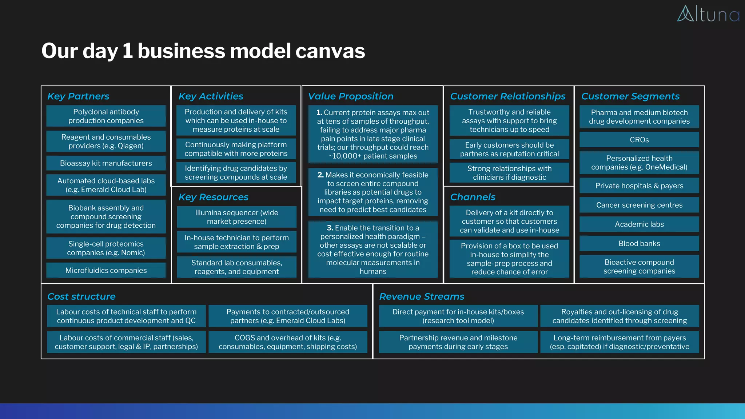745x419 pixels.
Task: Select 'Standard lab consumables, reagents, and equipment'
Action: [x=237, y=267]
